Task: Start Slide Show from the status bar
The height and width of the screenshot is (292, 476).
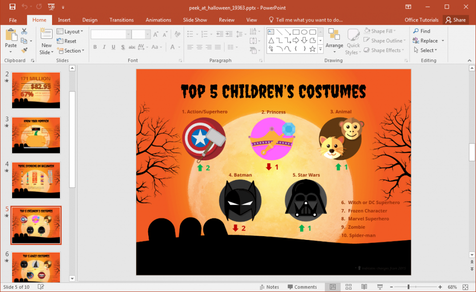Action: point(380,287)
